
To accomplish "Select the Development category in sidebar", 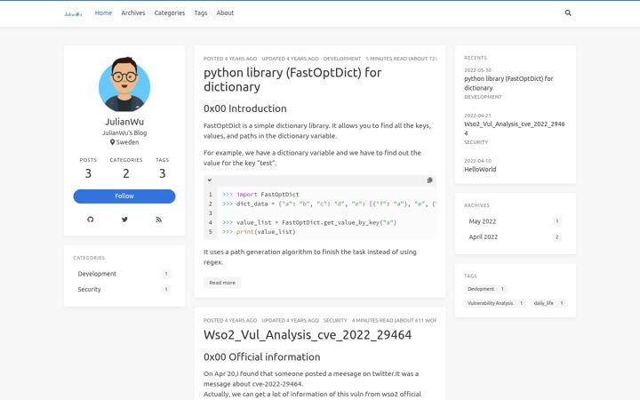I will click(x=124, y=274).
